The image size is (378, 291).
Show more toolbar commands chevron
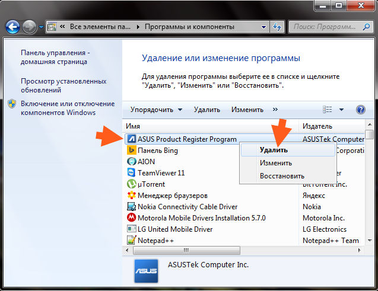pos(275,110)
